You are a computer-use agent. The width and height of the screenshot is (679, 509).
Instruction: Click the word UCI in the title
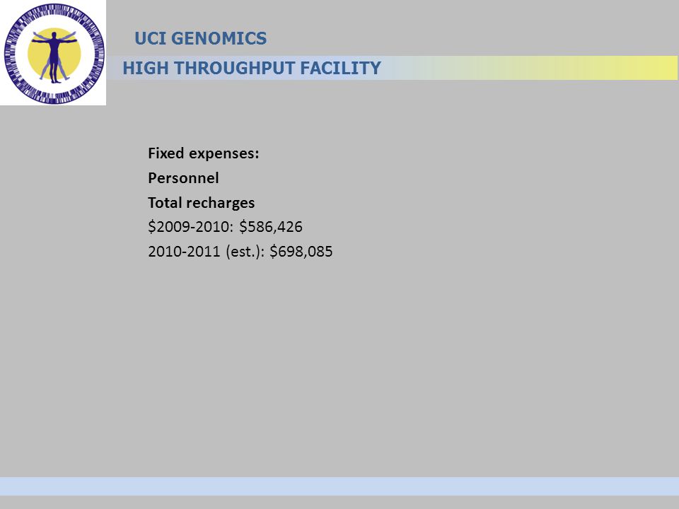point(150,38)
